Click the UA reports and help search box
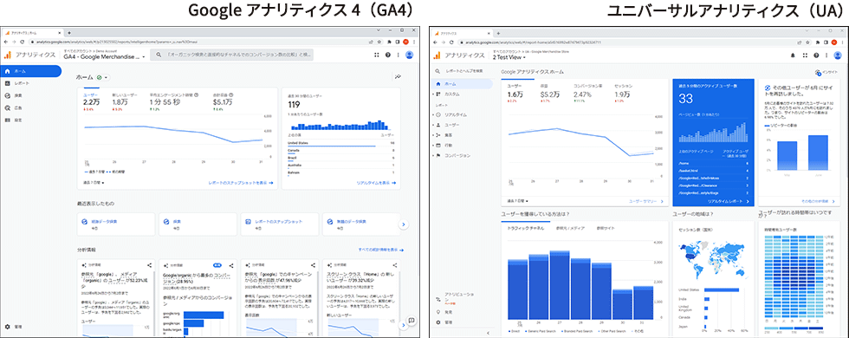 tap(463, 71)
